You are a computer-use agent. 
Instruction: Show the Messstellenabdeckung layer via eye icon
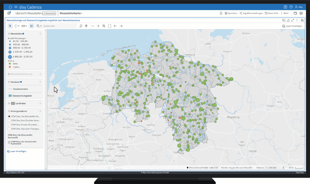[9, 74]
